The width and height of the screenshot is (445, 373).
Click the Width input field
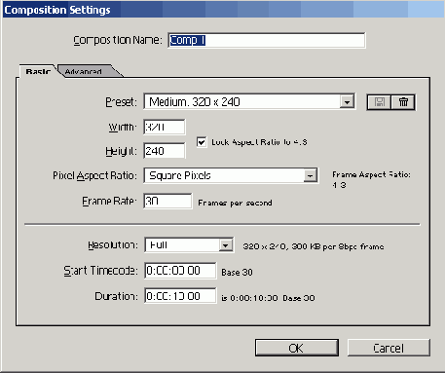point(165,127)
